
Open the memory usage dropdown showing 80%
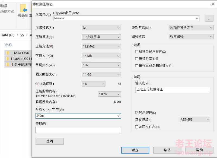(x=109, y=94)
